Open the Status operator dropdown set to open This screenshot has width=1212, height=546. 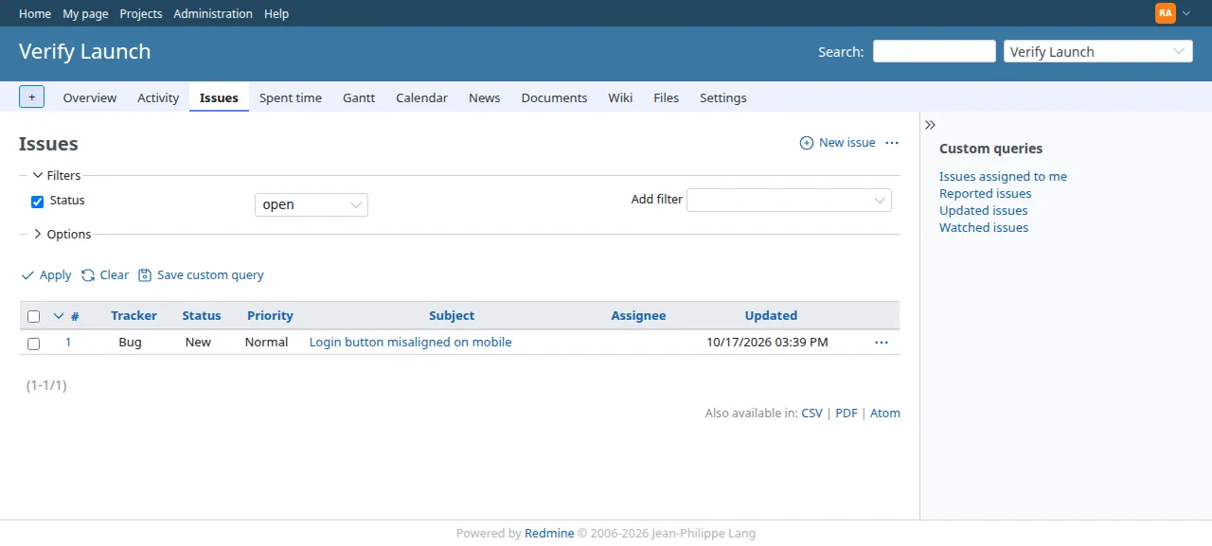[x=312, y=204]
